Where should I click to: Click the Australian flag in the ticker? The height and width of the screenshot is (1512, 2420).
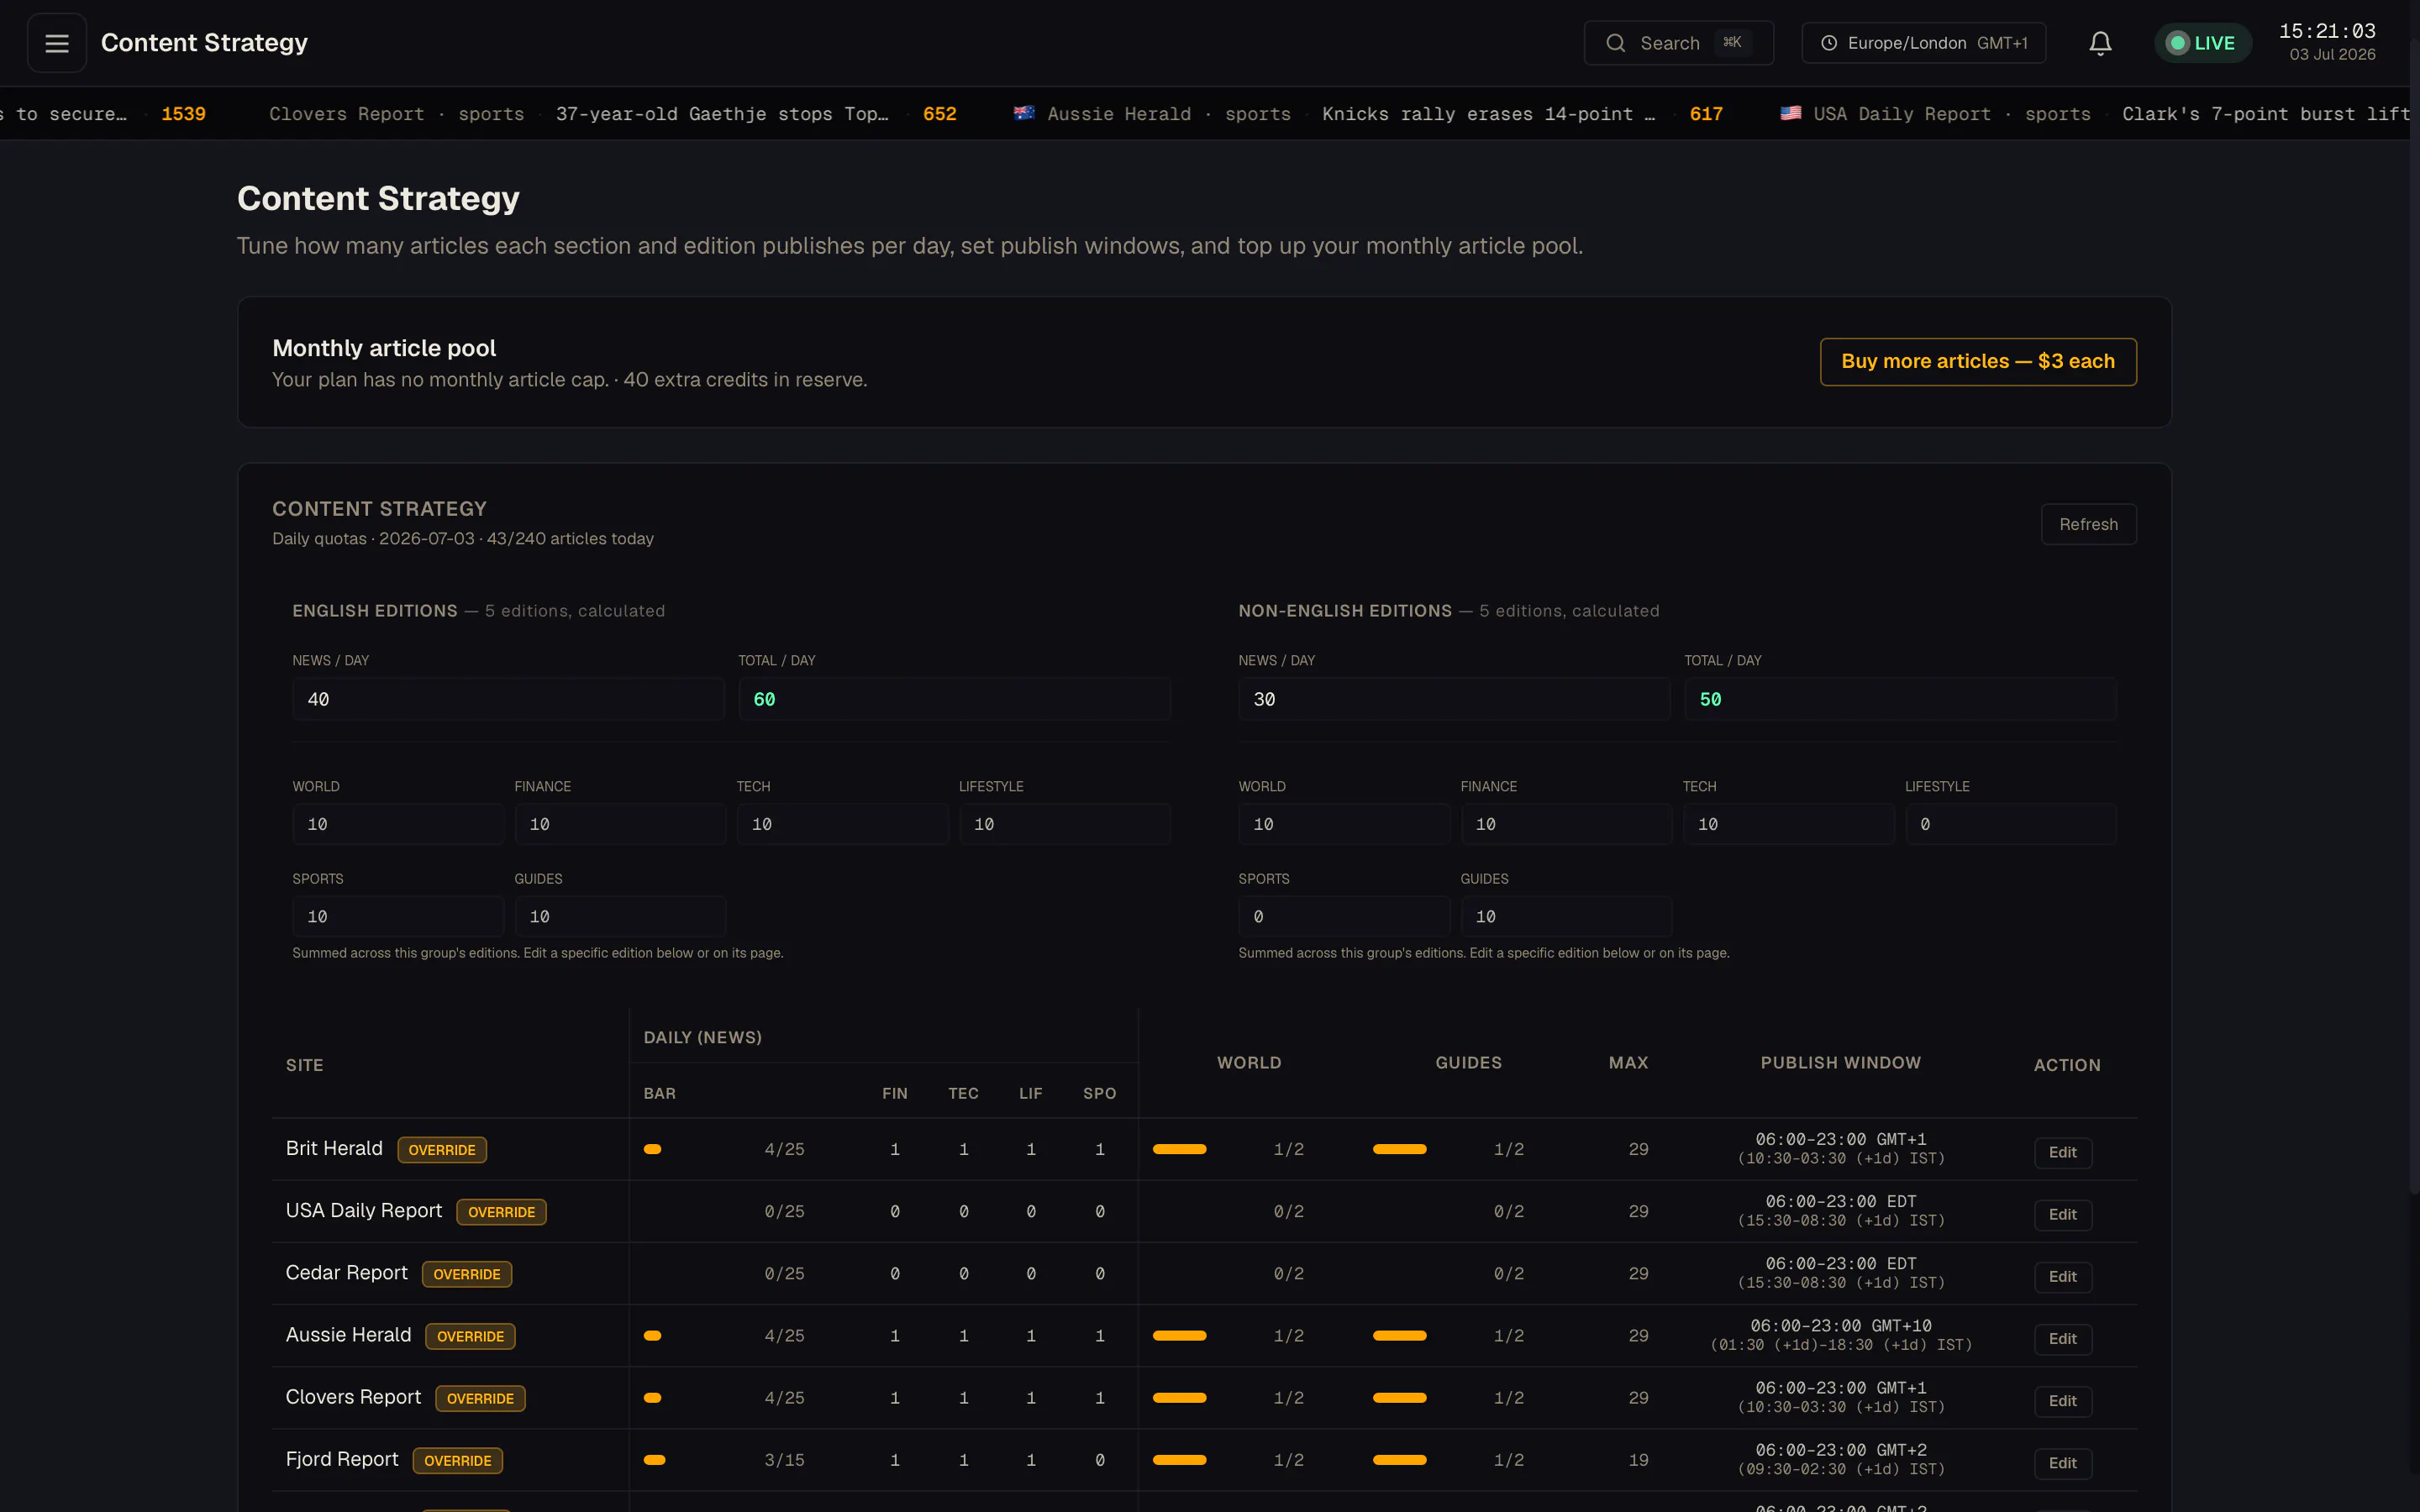(x=1024, y=113)
